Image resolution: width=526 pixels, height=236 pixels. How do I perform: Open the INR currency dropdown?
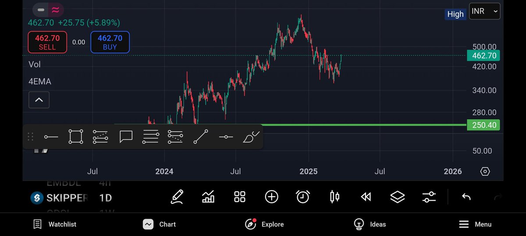tap(485, 12)
